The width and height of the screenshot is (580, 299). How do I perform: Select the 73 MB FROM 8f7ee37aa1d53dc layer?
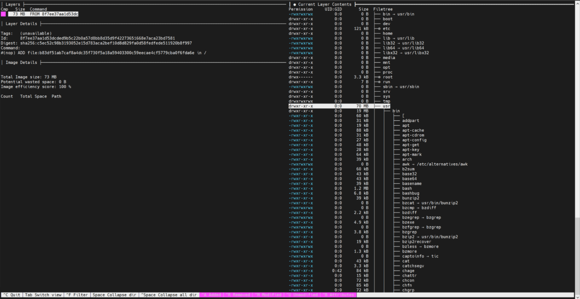tap(43, 14)
